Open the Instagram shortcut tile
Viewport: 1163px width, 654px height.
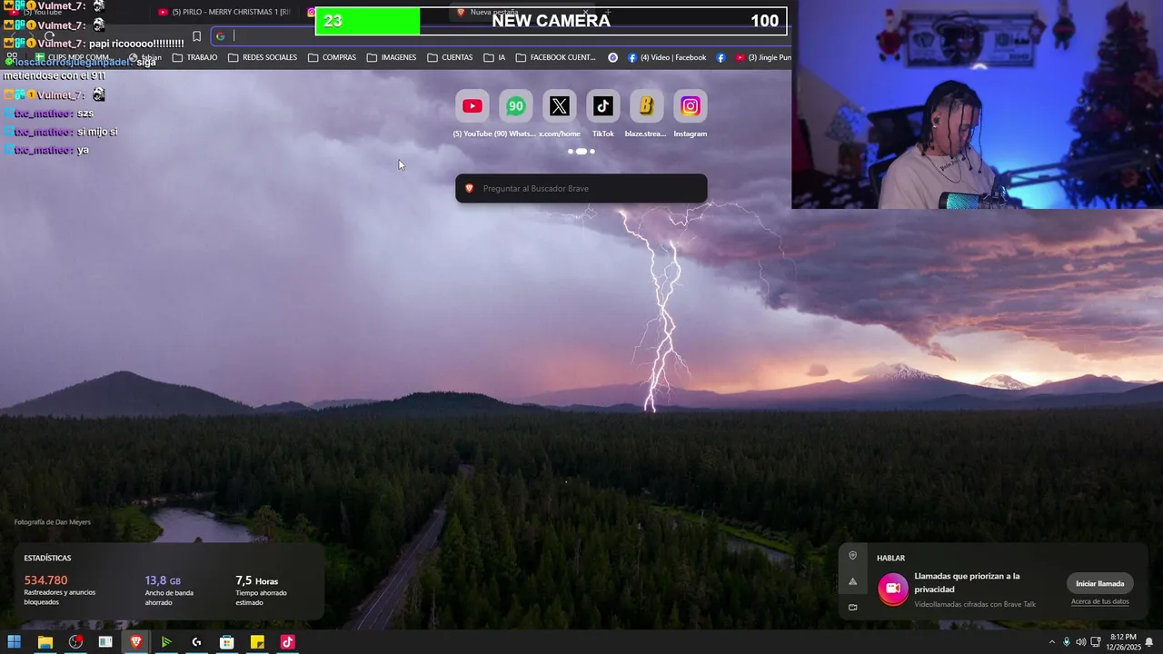tap(690, 106)
